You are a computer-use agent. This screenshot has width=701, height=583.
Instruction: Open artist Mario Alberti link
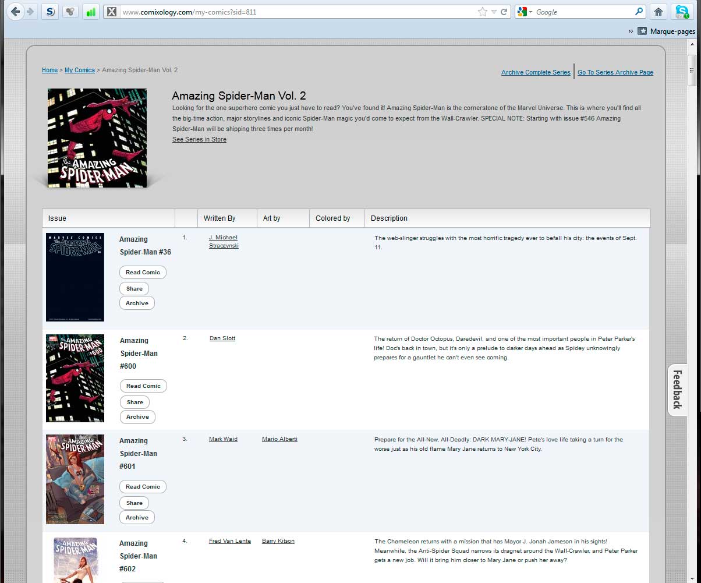tap(279, 439)
